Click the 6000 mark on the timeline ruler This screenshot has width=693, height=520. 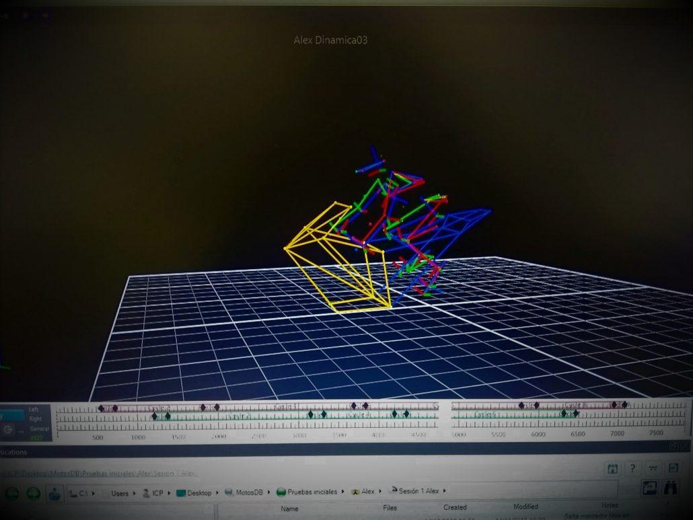[538, 435]
